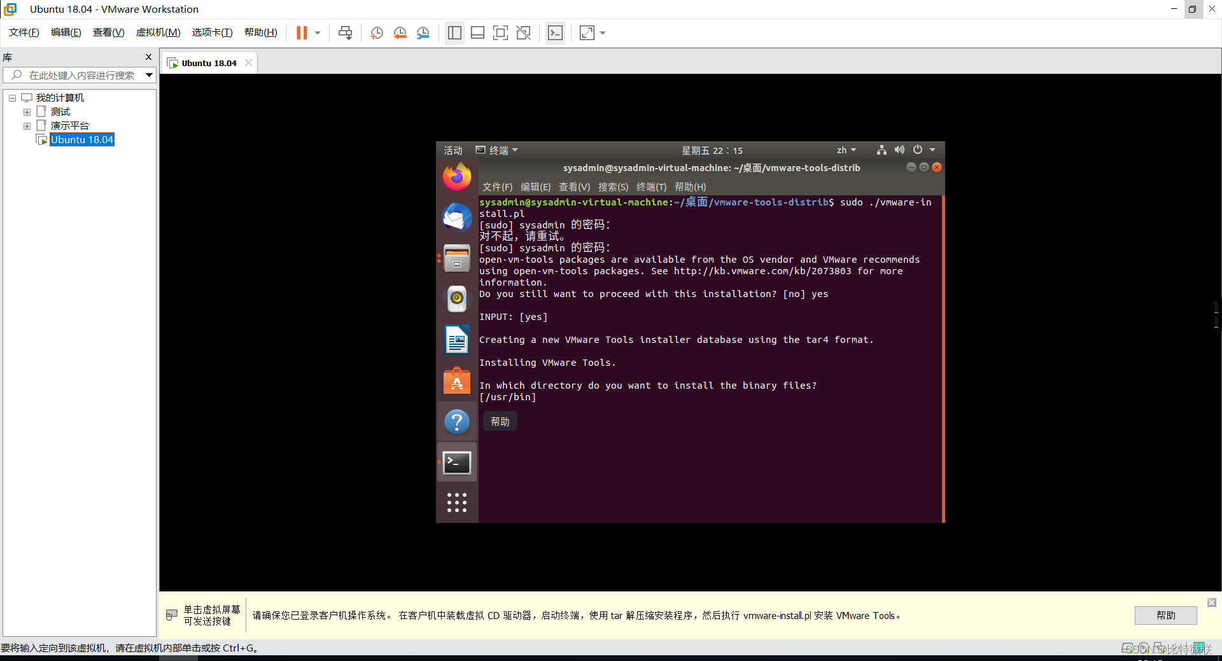Launch Ubuntu Software from the dock
1222x661 pixels.
coord(456,380)
